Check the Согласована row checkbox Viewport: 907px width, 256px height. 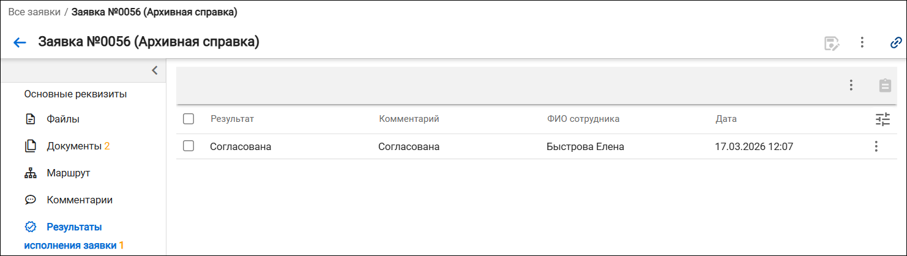188,146
